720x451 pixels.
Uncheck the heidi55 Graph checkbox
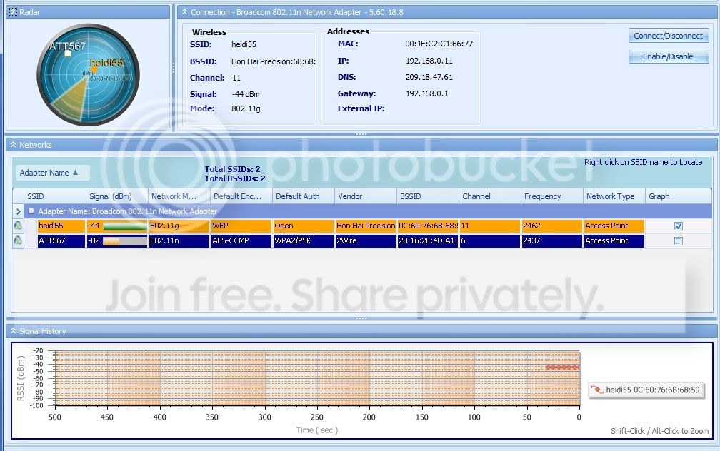click(679, 225)
